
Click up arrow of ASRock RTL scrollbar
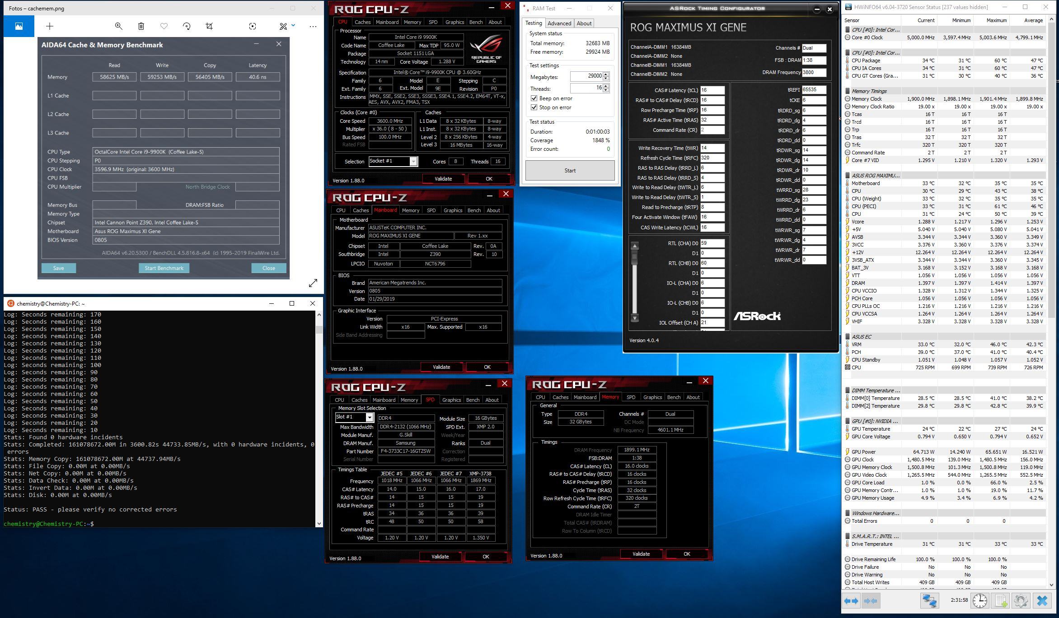click(635, 246)
